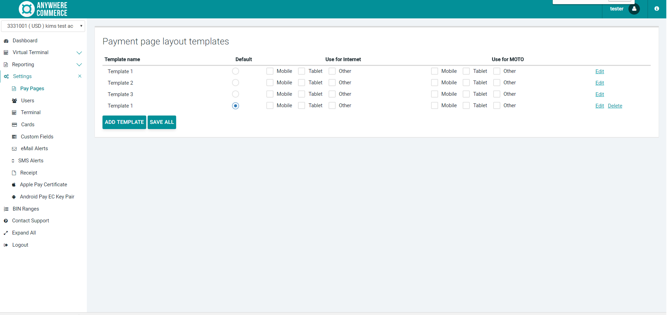Set Template 2 as default
667x315 pixels.
[x=236, y=83]
